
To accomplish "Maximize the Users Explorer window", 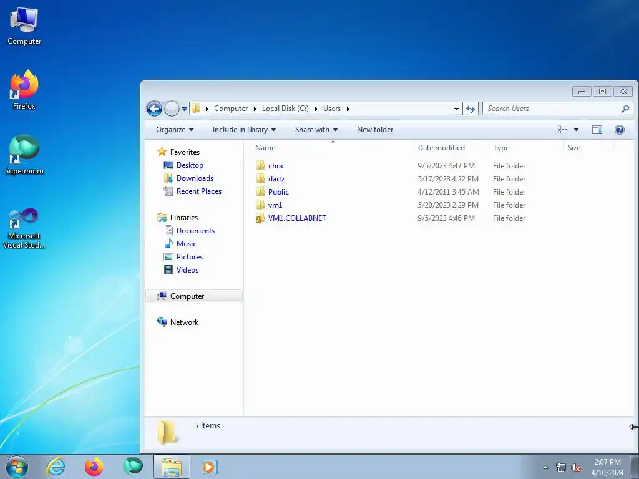I will click(602, 92).
